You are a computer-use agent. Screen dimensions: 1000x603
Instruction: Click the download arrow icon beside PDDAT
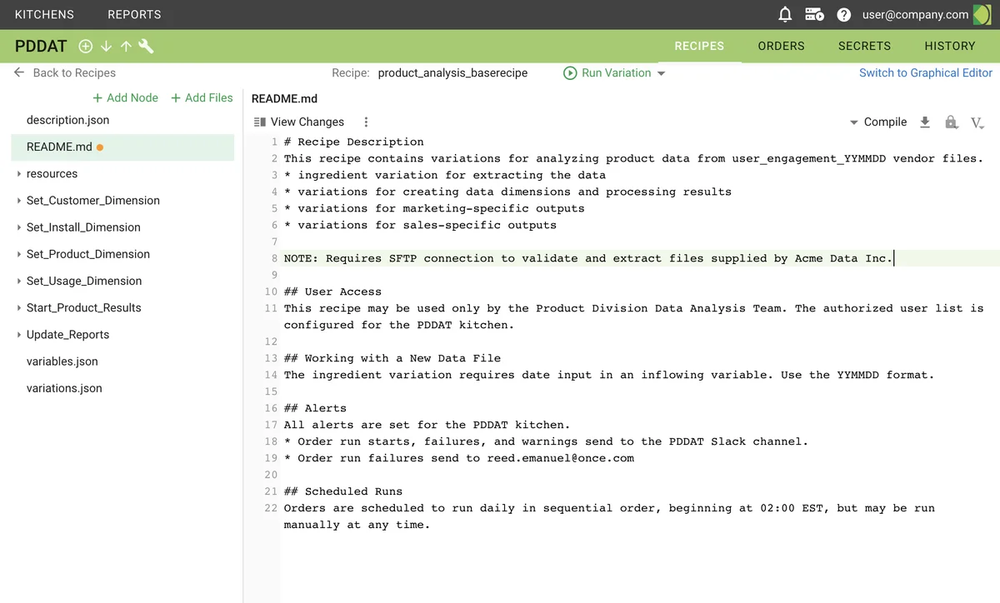(x=105, y=47)
